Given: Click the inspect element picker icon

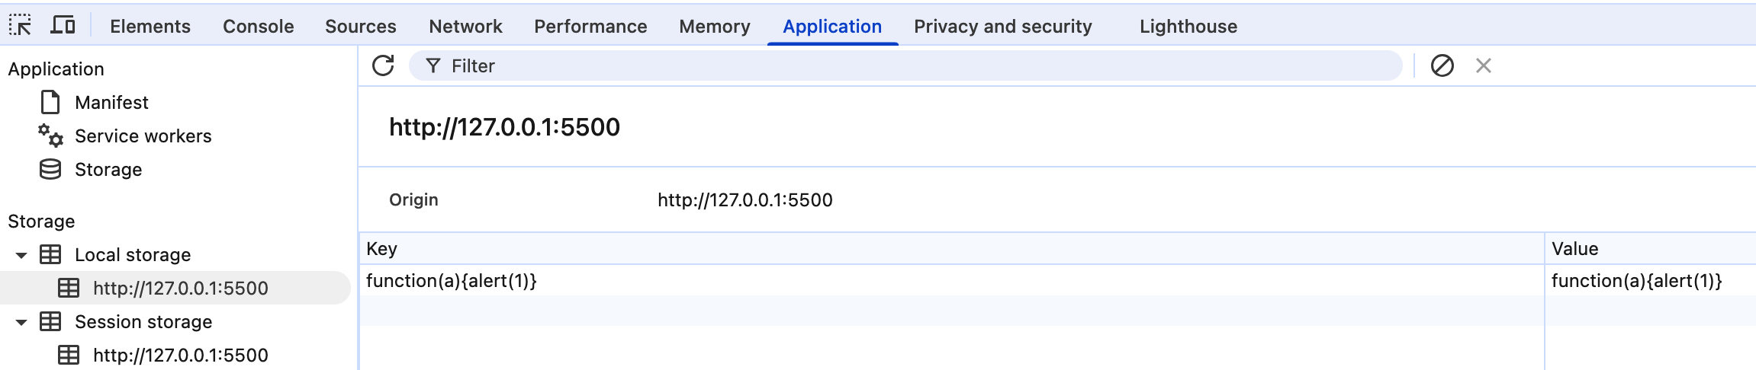Looking at the screenshot, I should [21, 26].
